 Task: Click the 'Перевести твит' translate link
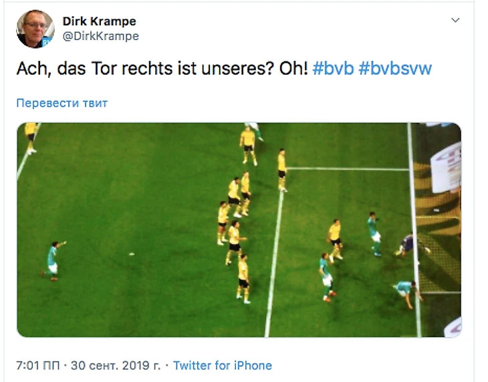click(x=62, y=103)
